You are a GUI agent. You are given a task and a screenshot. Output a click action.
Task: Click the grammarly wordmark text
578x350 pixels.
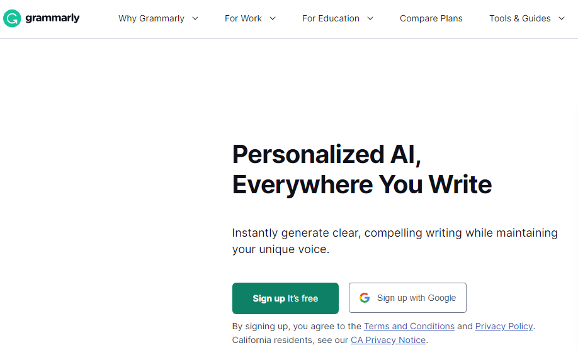52,18
